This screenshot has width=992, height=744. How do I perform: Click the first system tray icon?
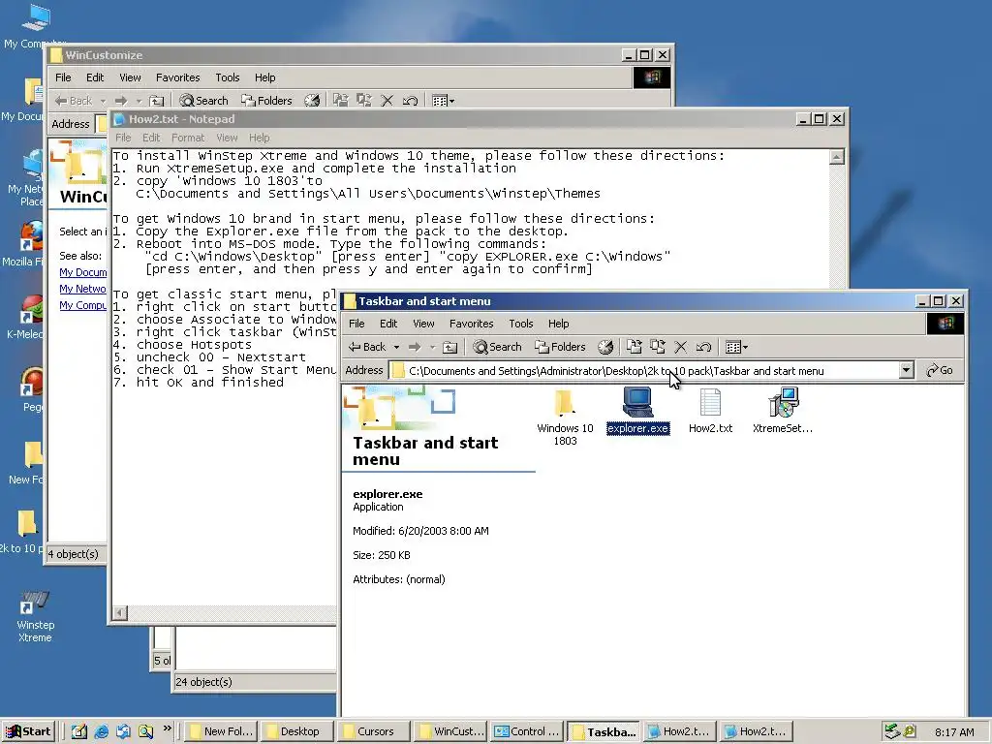(892, 731)
